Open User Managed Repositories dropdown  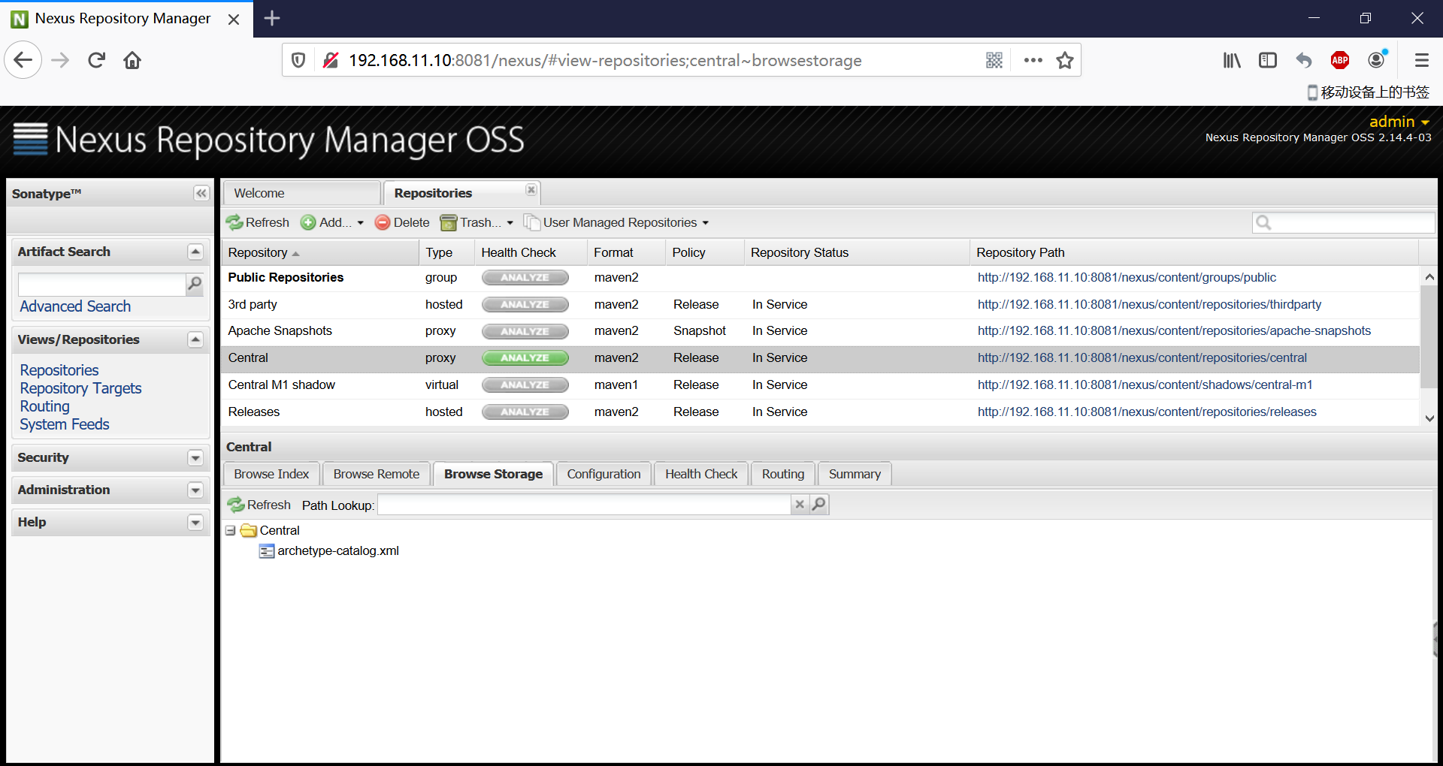(618, 222)
